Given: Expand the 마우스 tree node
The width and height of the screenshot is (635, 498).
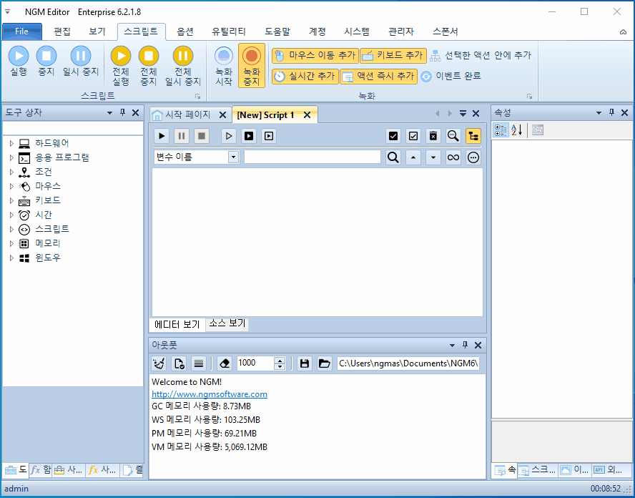Looking at the screenshot, I should pos(11,186).
